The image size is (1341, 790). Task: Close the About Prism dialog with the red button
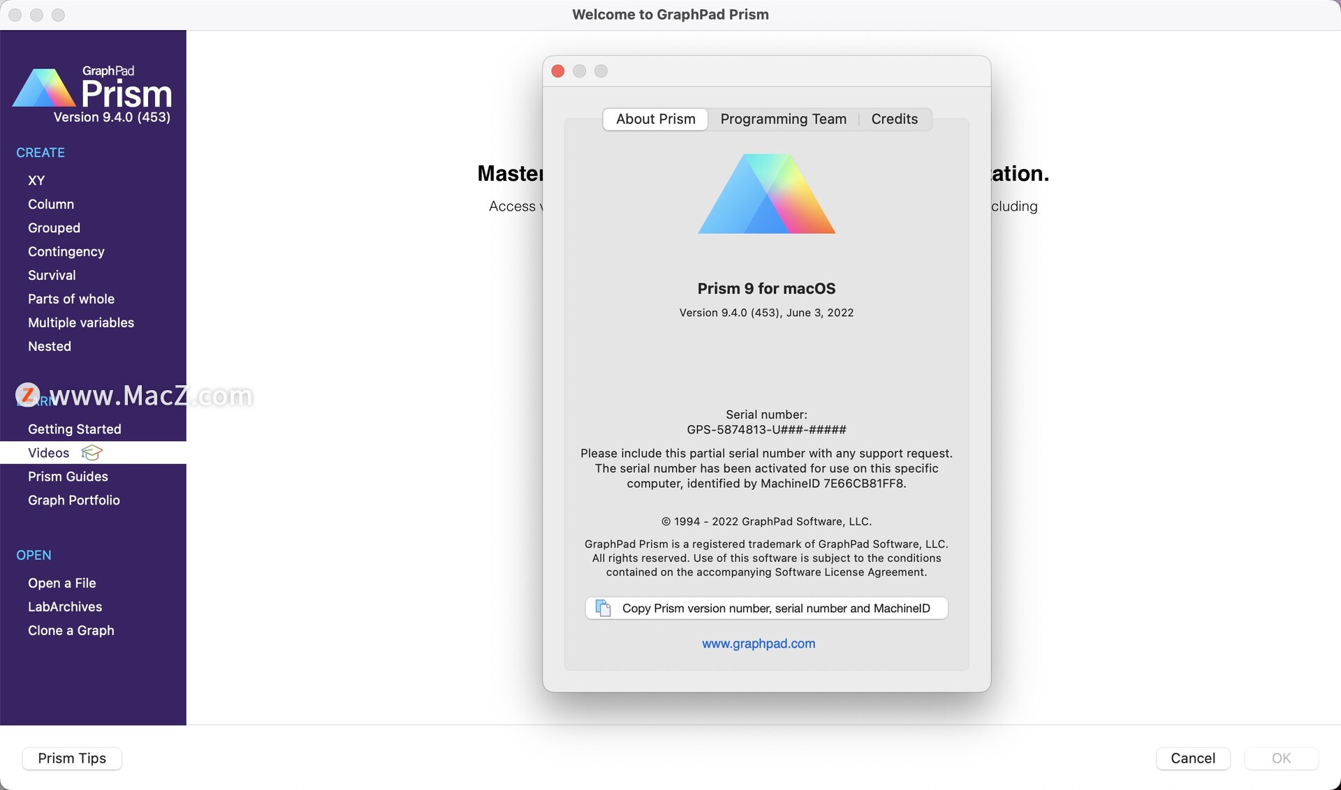coord(558,71)
